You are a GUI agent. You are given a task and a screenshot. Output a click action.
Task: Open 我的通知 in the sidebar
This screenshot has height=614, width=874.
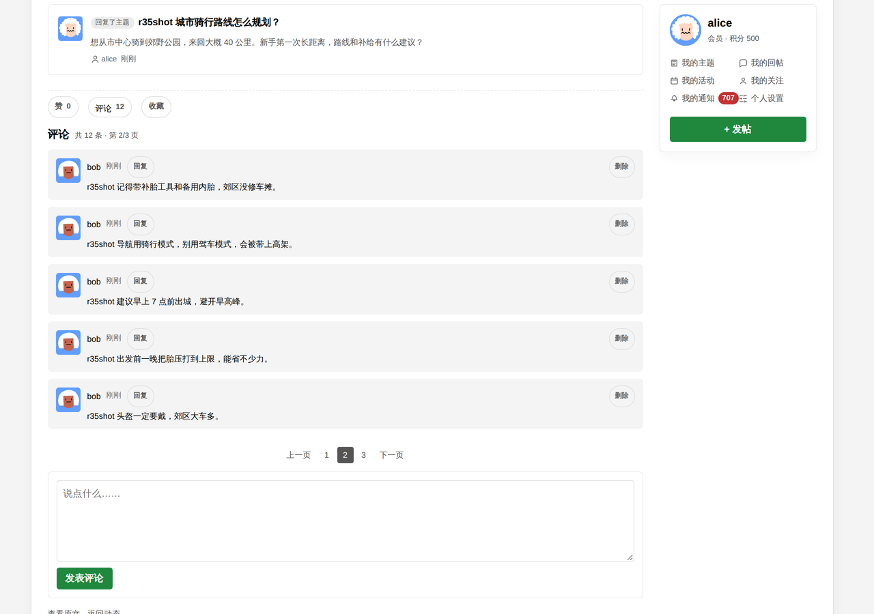[692, 98]
